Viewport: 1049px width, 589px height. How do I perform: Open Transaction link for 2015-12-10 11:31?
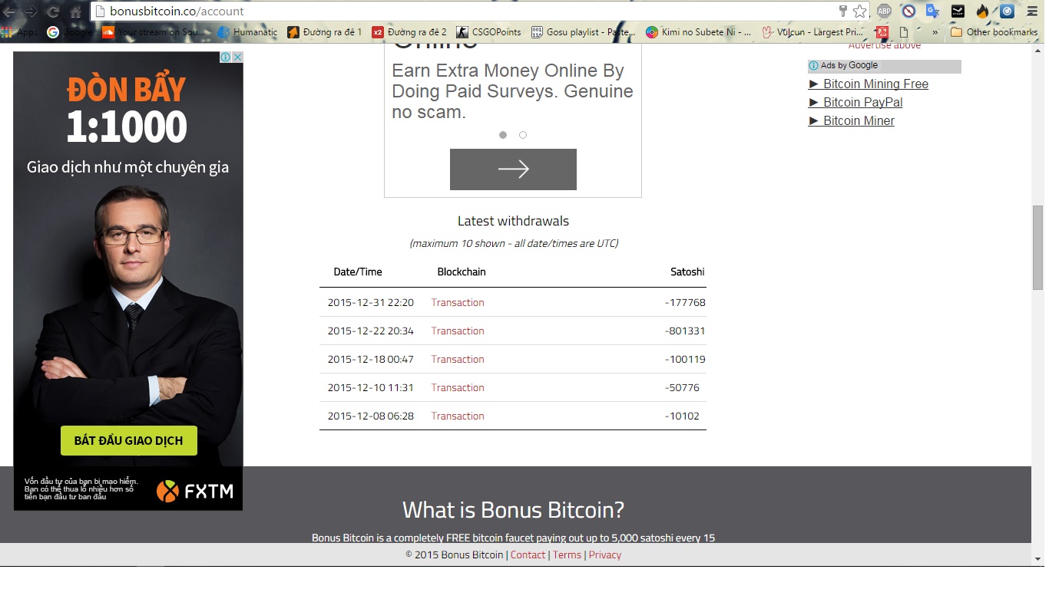pyautogui.click(x=458, y=388)
